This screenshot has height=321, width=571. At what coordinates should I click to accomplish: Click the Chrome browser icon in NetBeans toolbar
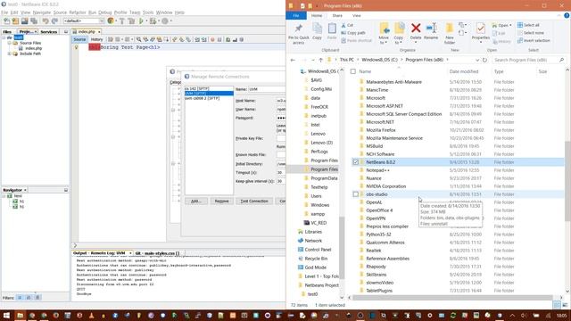coord(111,21)
